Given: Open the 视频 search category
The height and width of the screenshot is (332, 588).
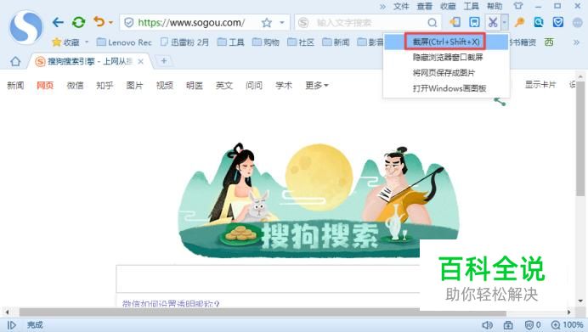Looking at the screenshot, I should [x=165, y=86].
